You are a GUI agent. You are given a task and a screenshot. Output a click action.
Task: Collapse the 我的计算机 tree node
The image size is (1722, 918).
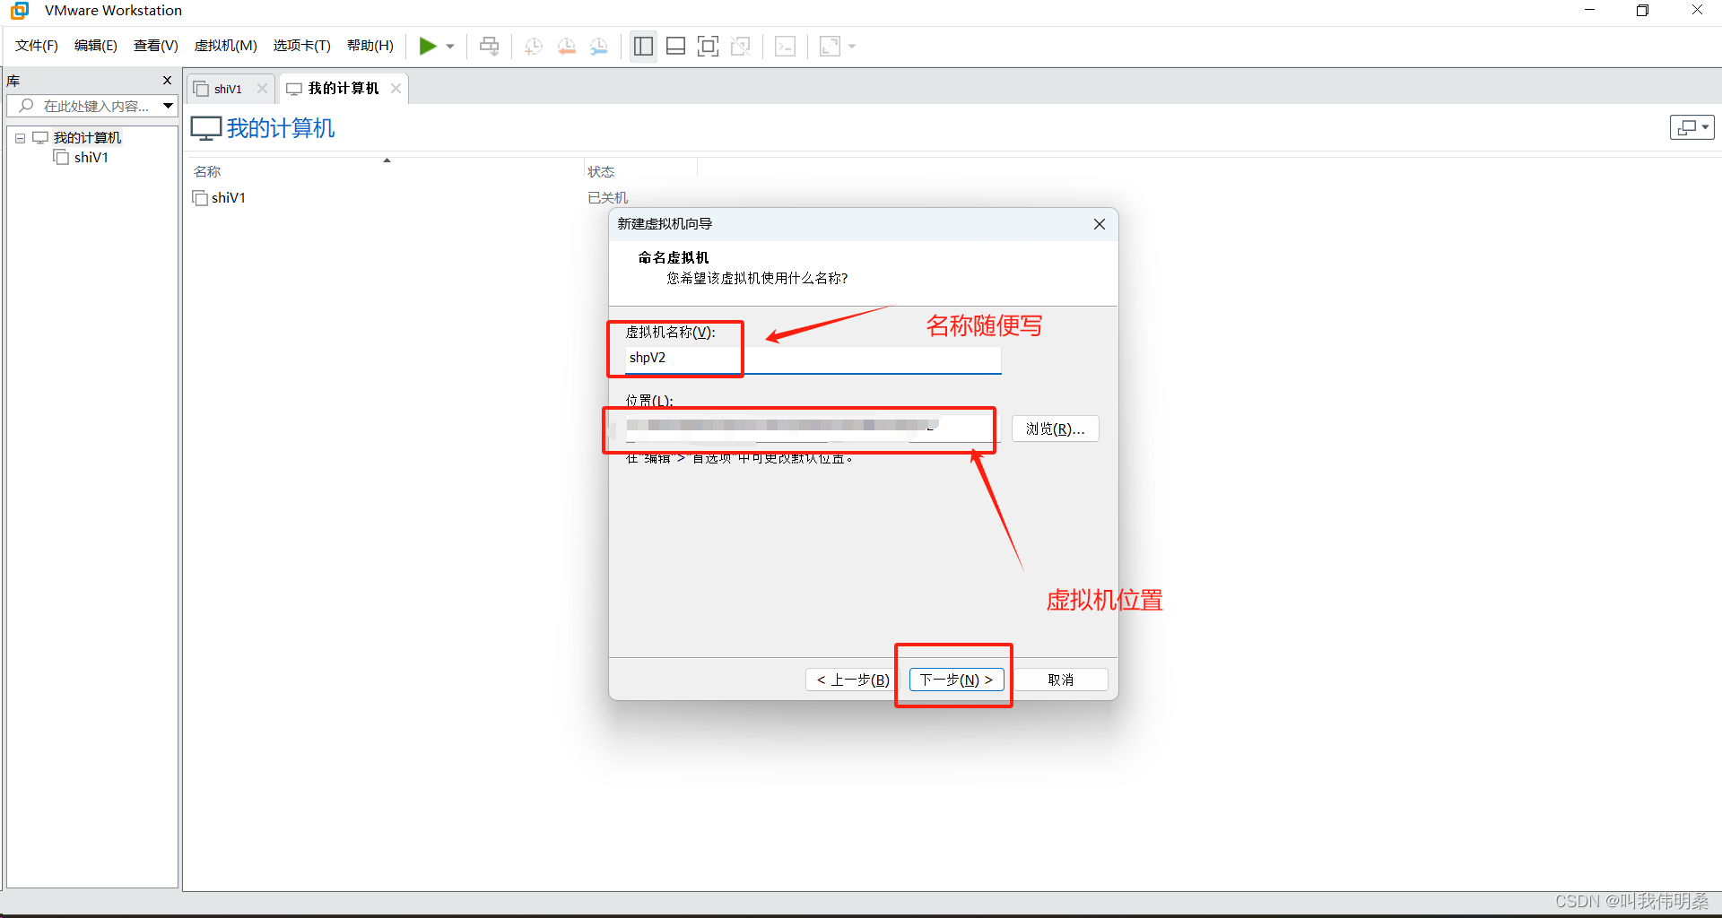[x=20, y=138]
